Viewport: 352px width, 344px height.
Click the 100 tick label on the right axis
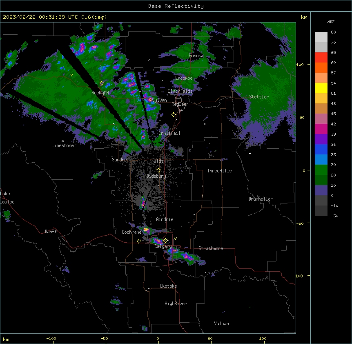300,65
